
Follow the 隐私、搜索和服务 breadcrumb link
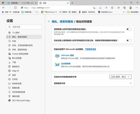(62, 21)
